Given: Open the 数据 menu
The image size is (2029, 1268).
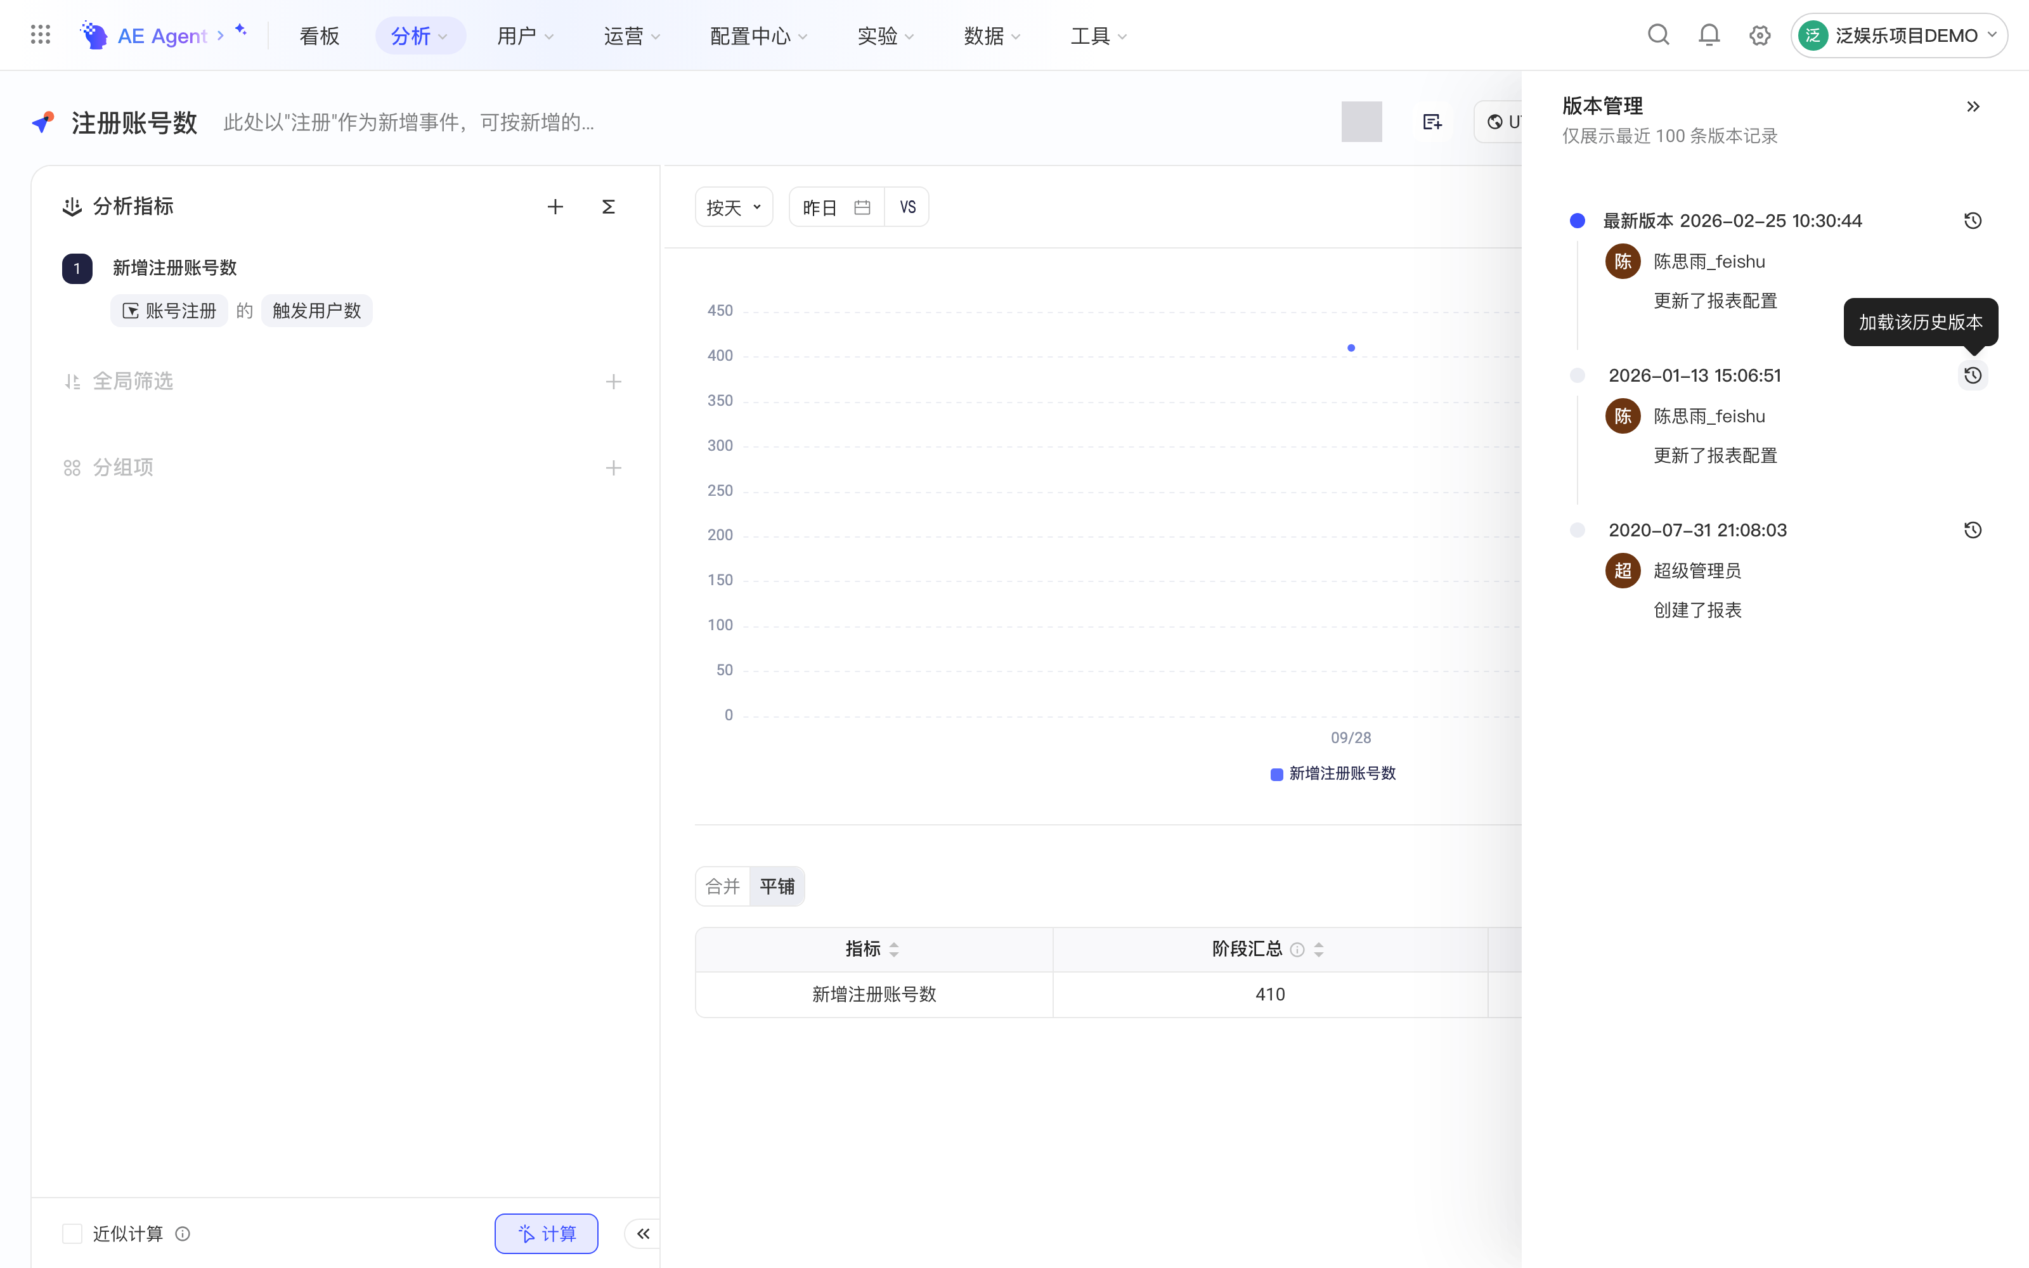Looking at the screenshot, I should pos(993,36).
